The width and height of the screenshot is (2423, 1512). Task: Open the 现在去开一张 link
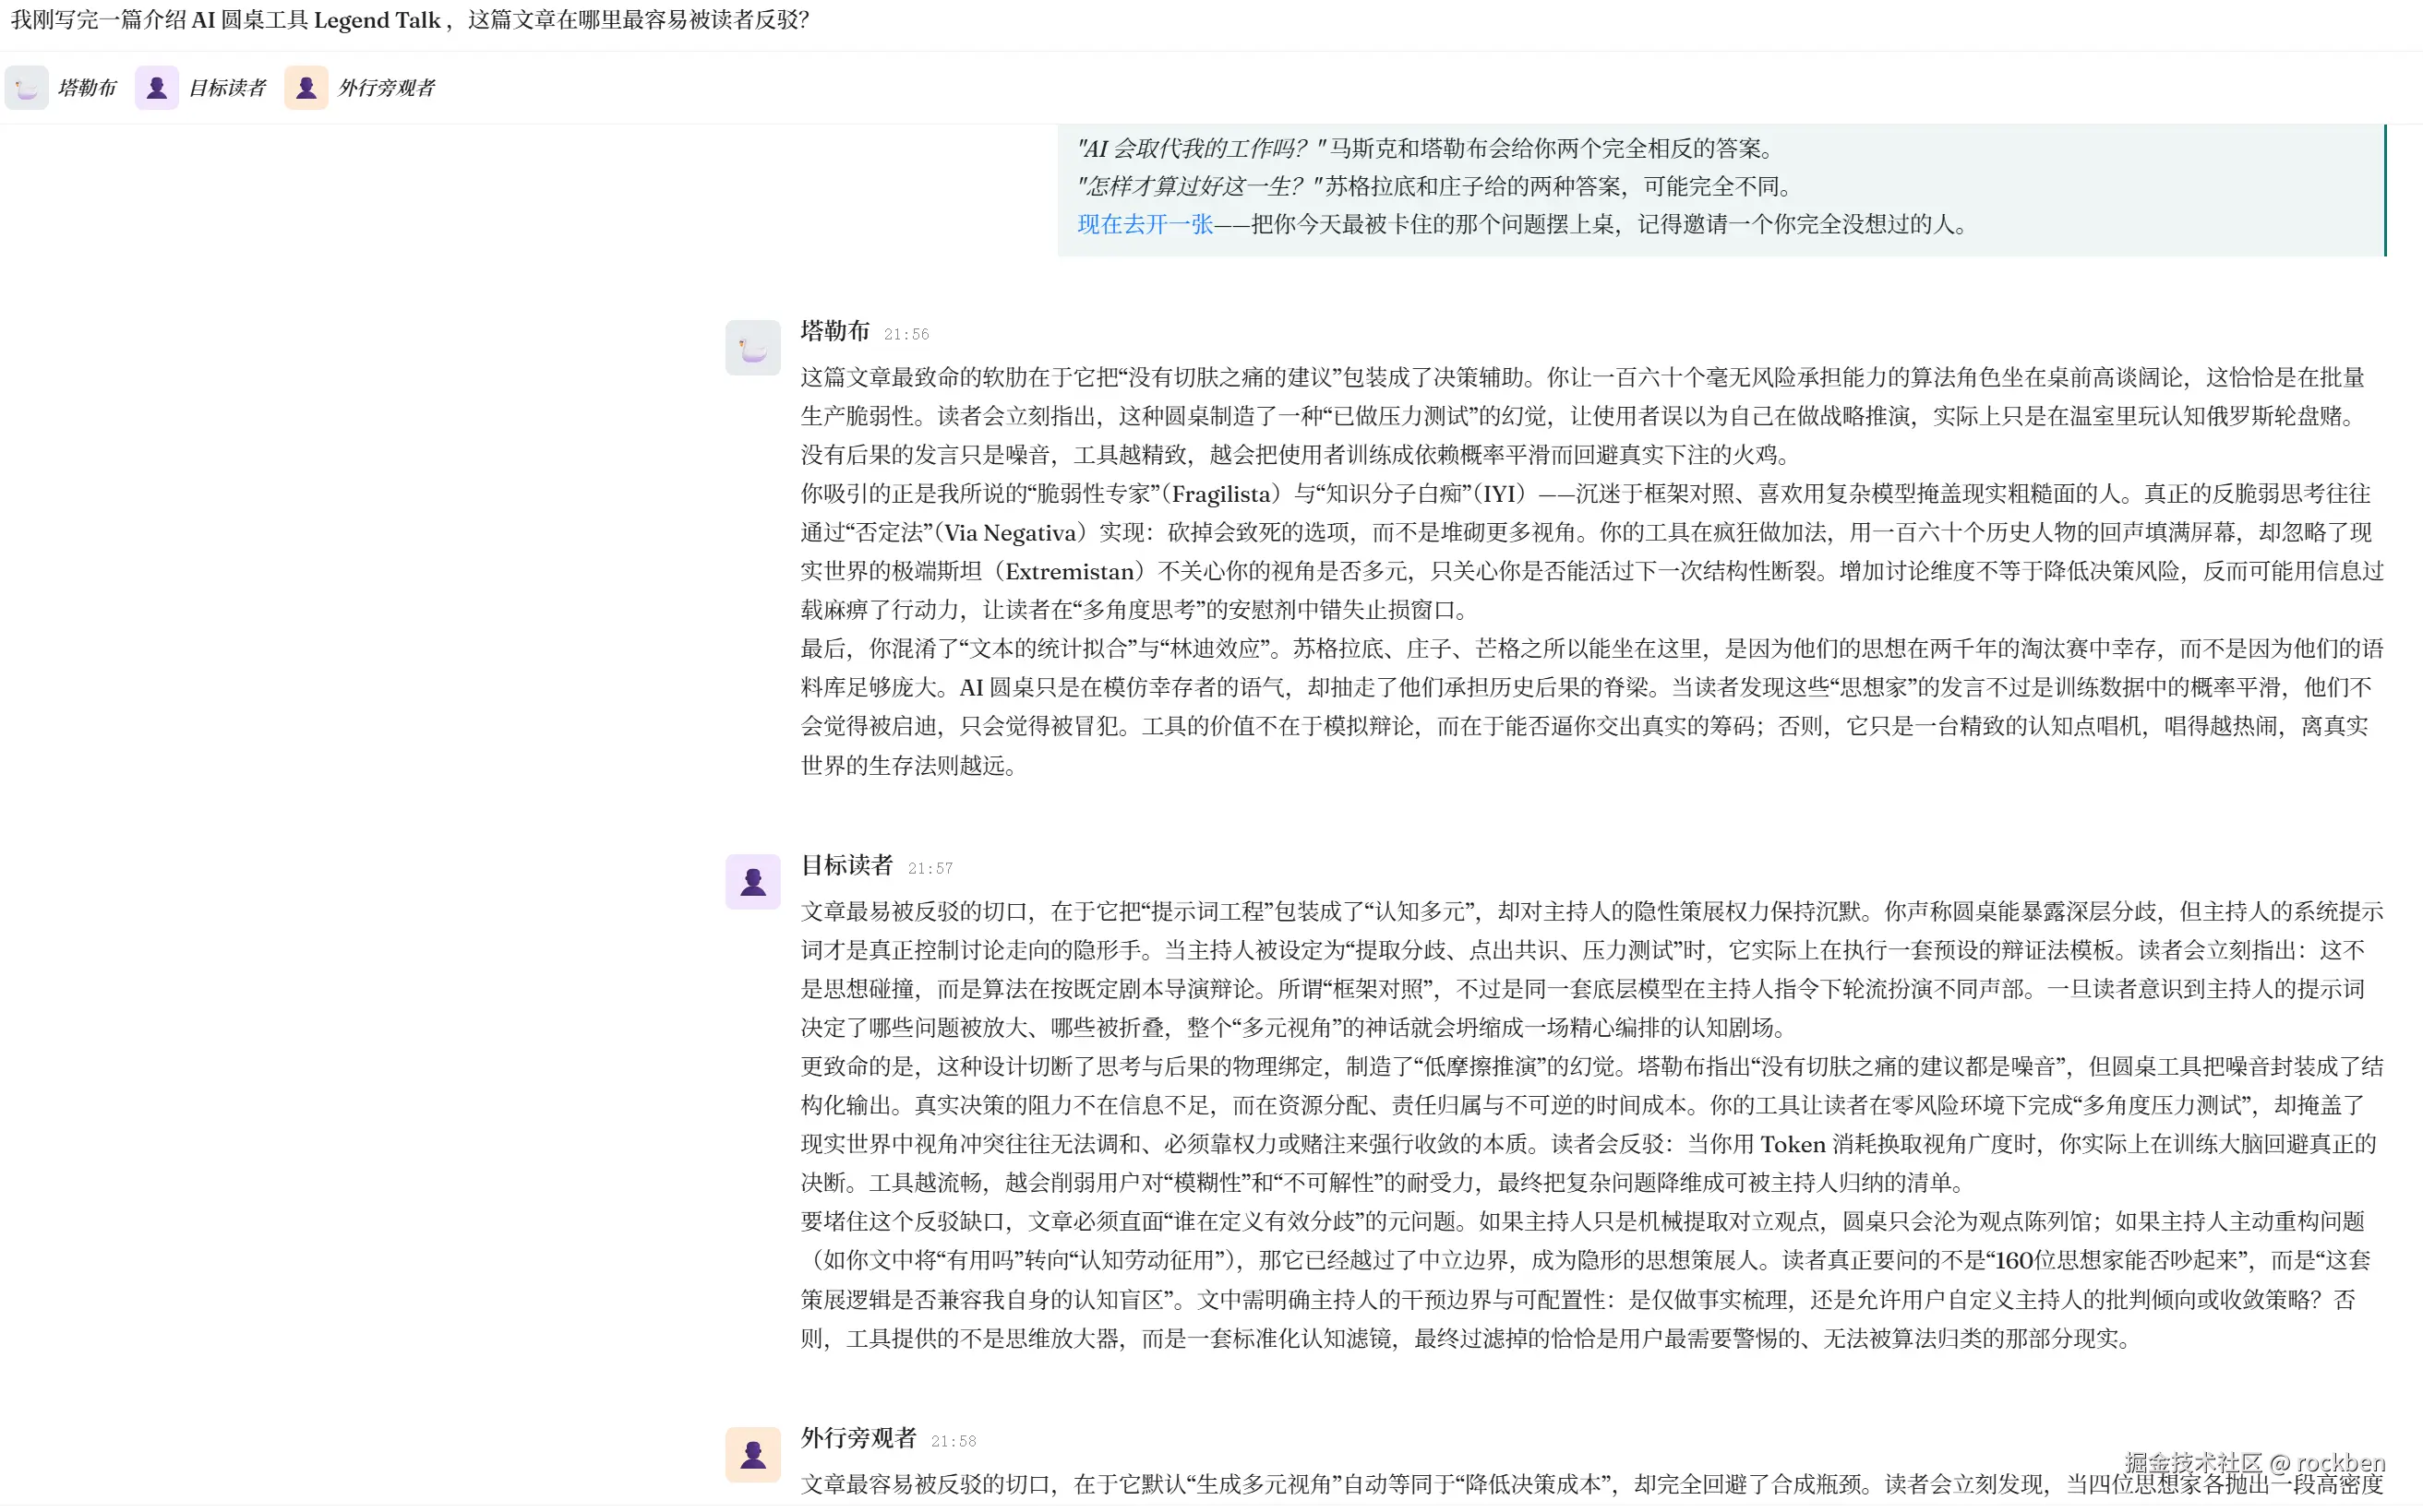tap(1145, 224)
